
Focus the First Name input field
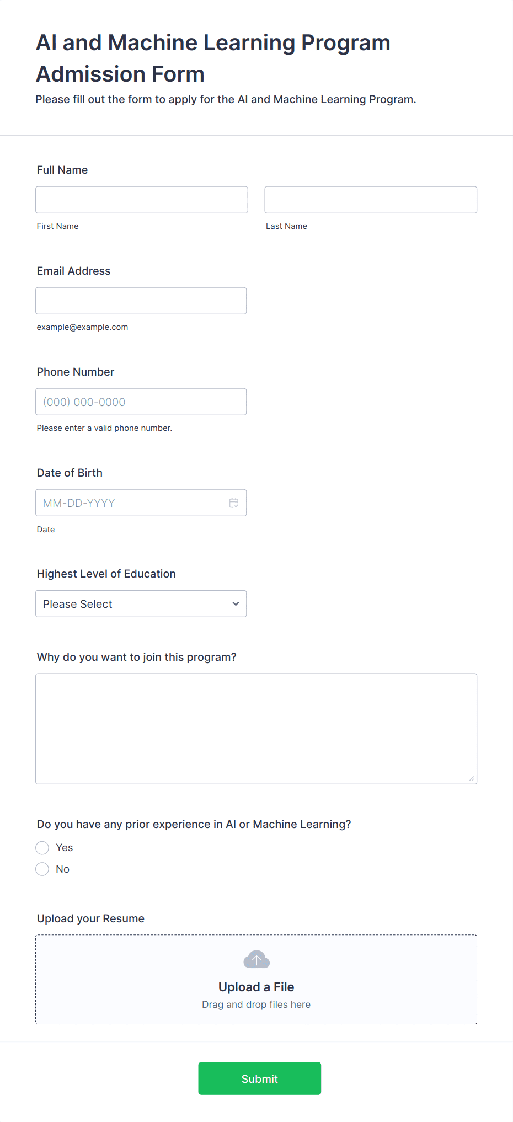point(142,200)
